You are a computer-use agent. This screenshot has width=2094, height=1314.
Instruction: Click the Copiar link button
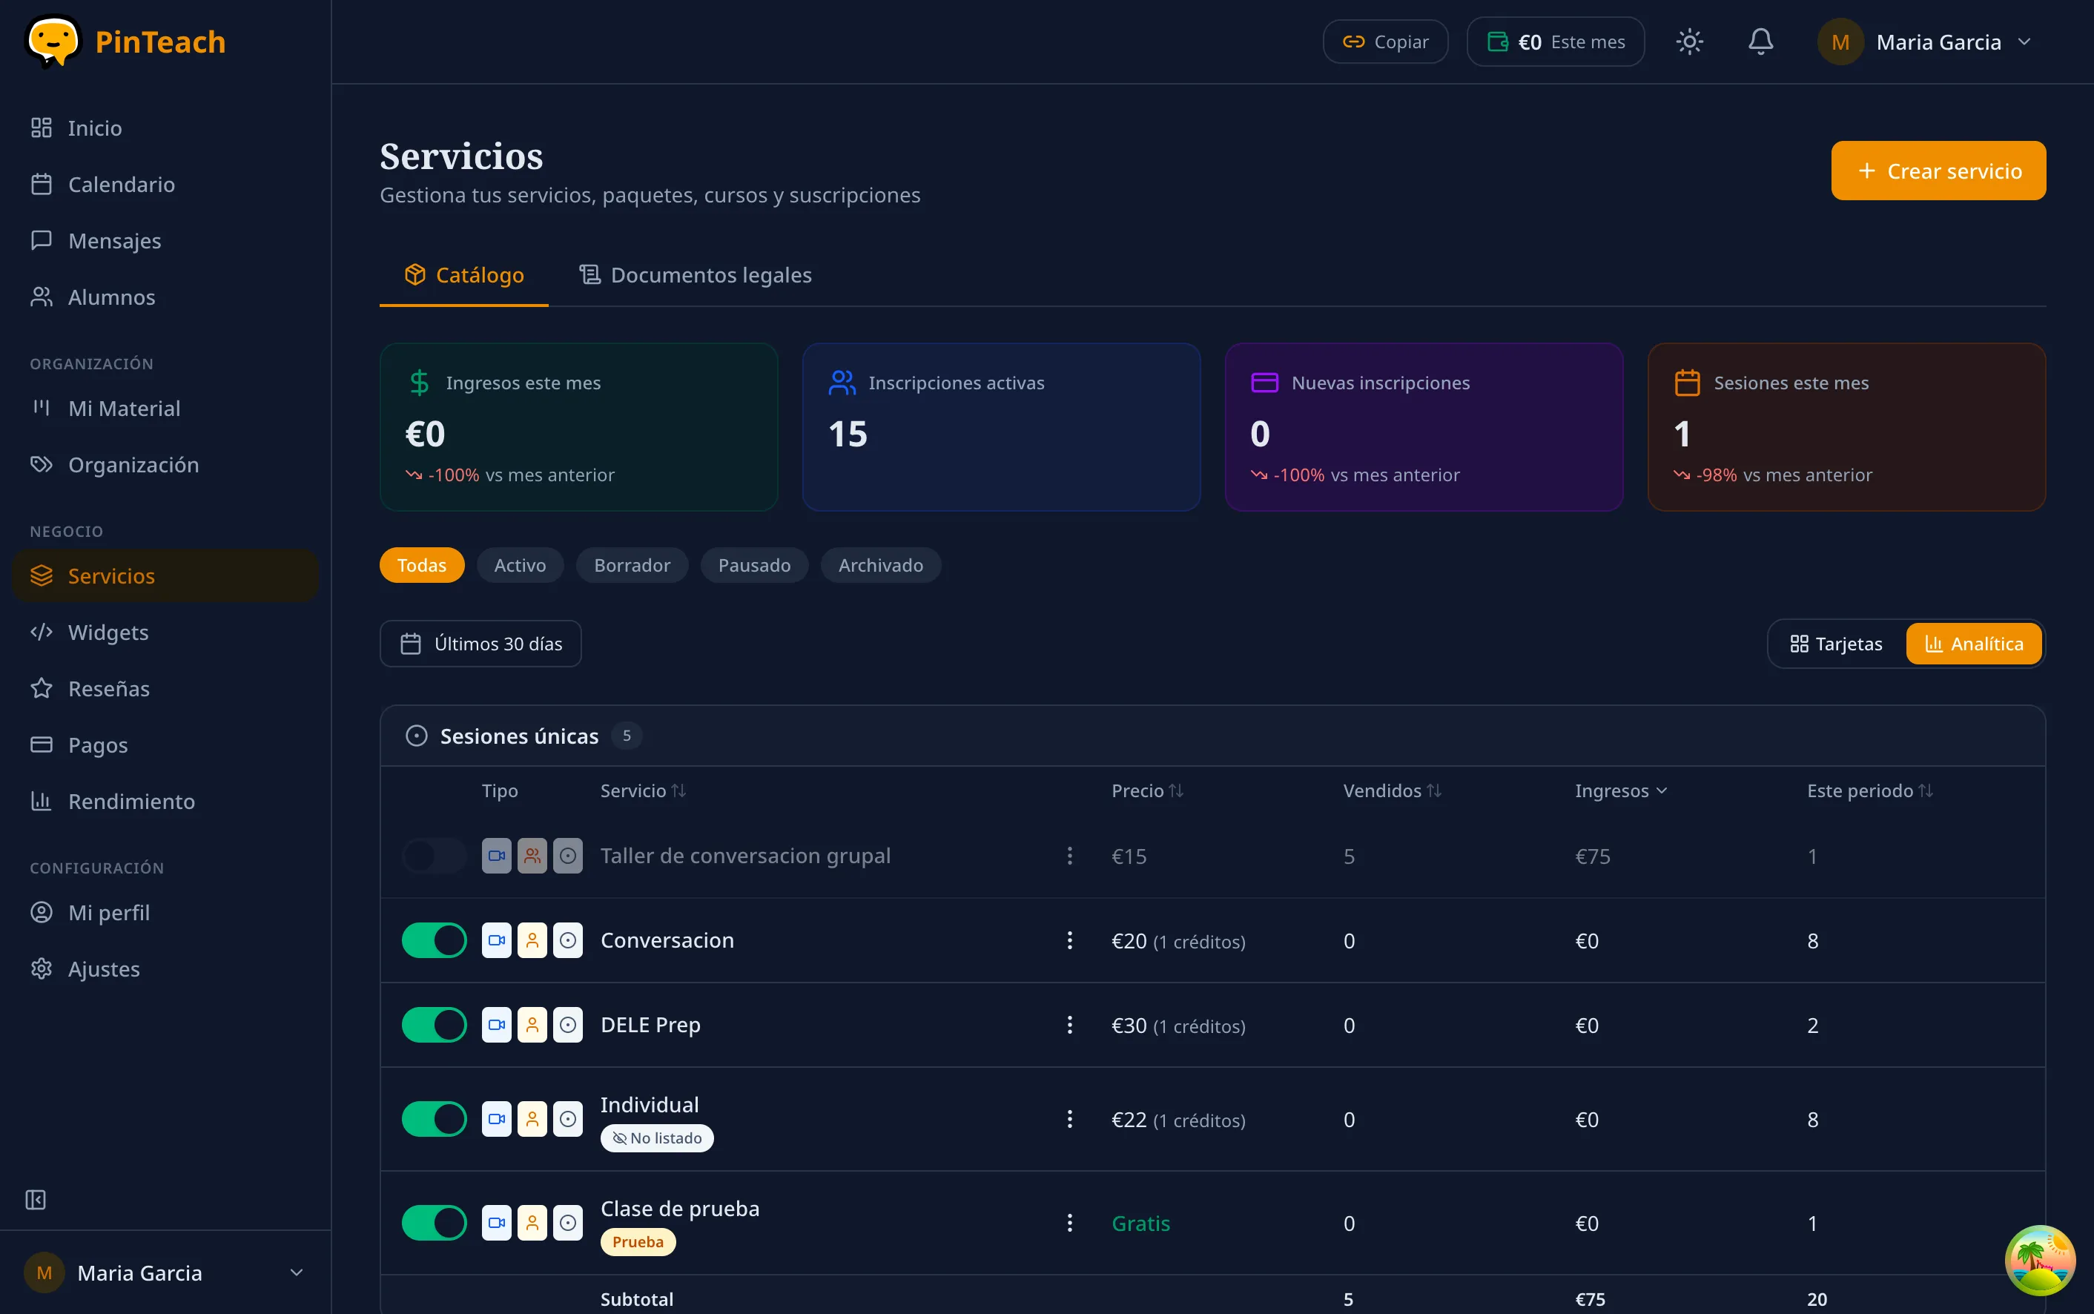point(1384,41)
